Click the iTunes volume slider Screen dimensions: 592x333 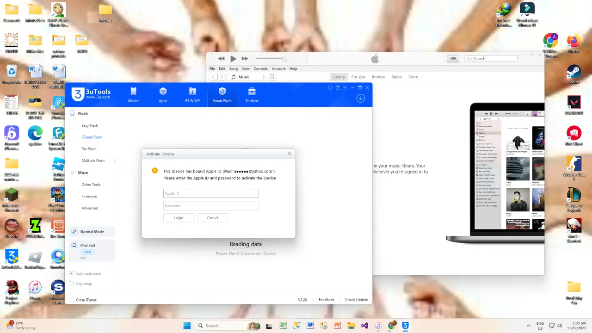(x=271, y=59)
